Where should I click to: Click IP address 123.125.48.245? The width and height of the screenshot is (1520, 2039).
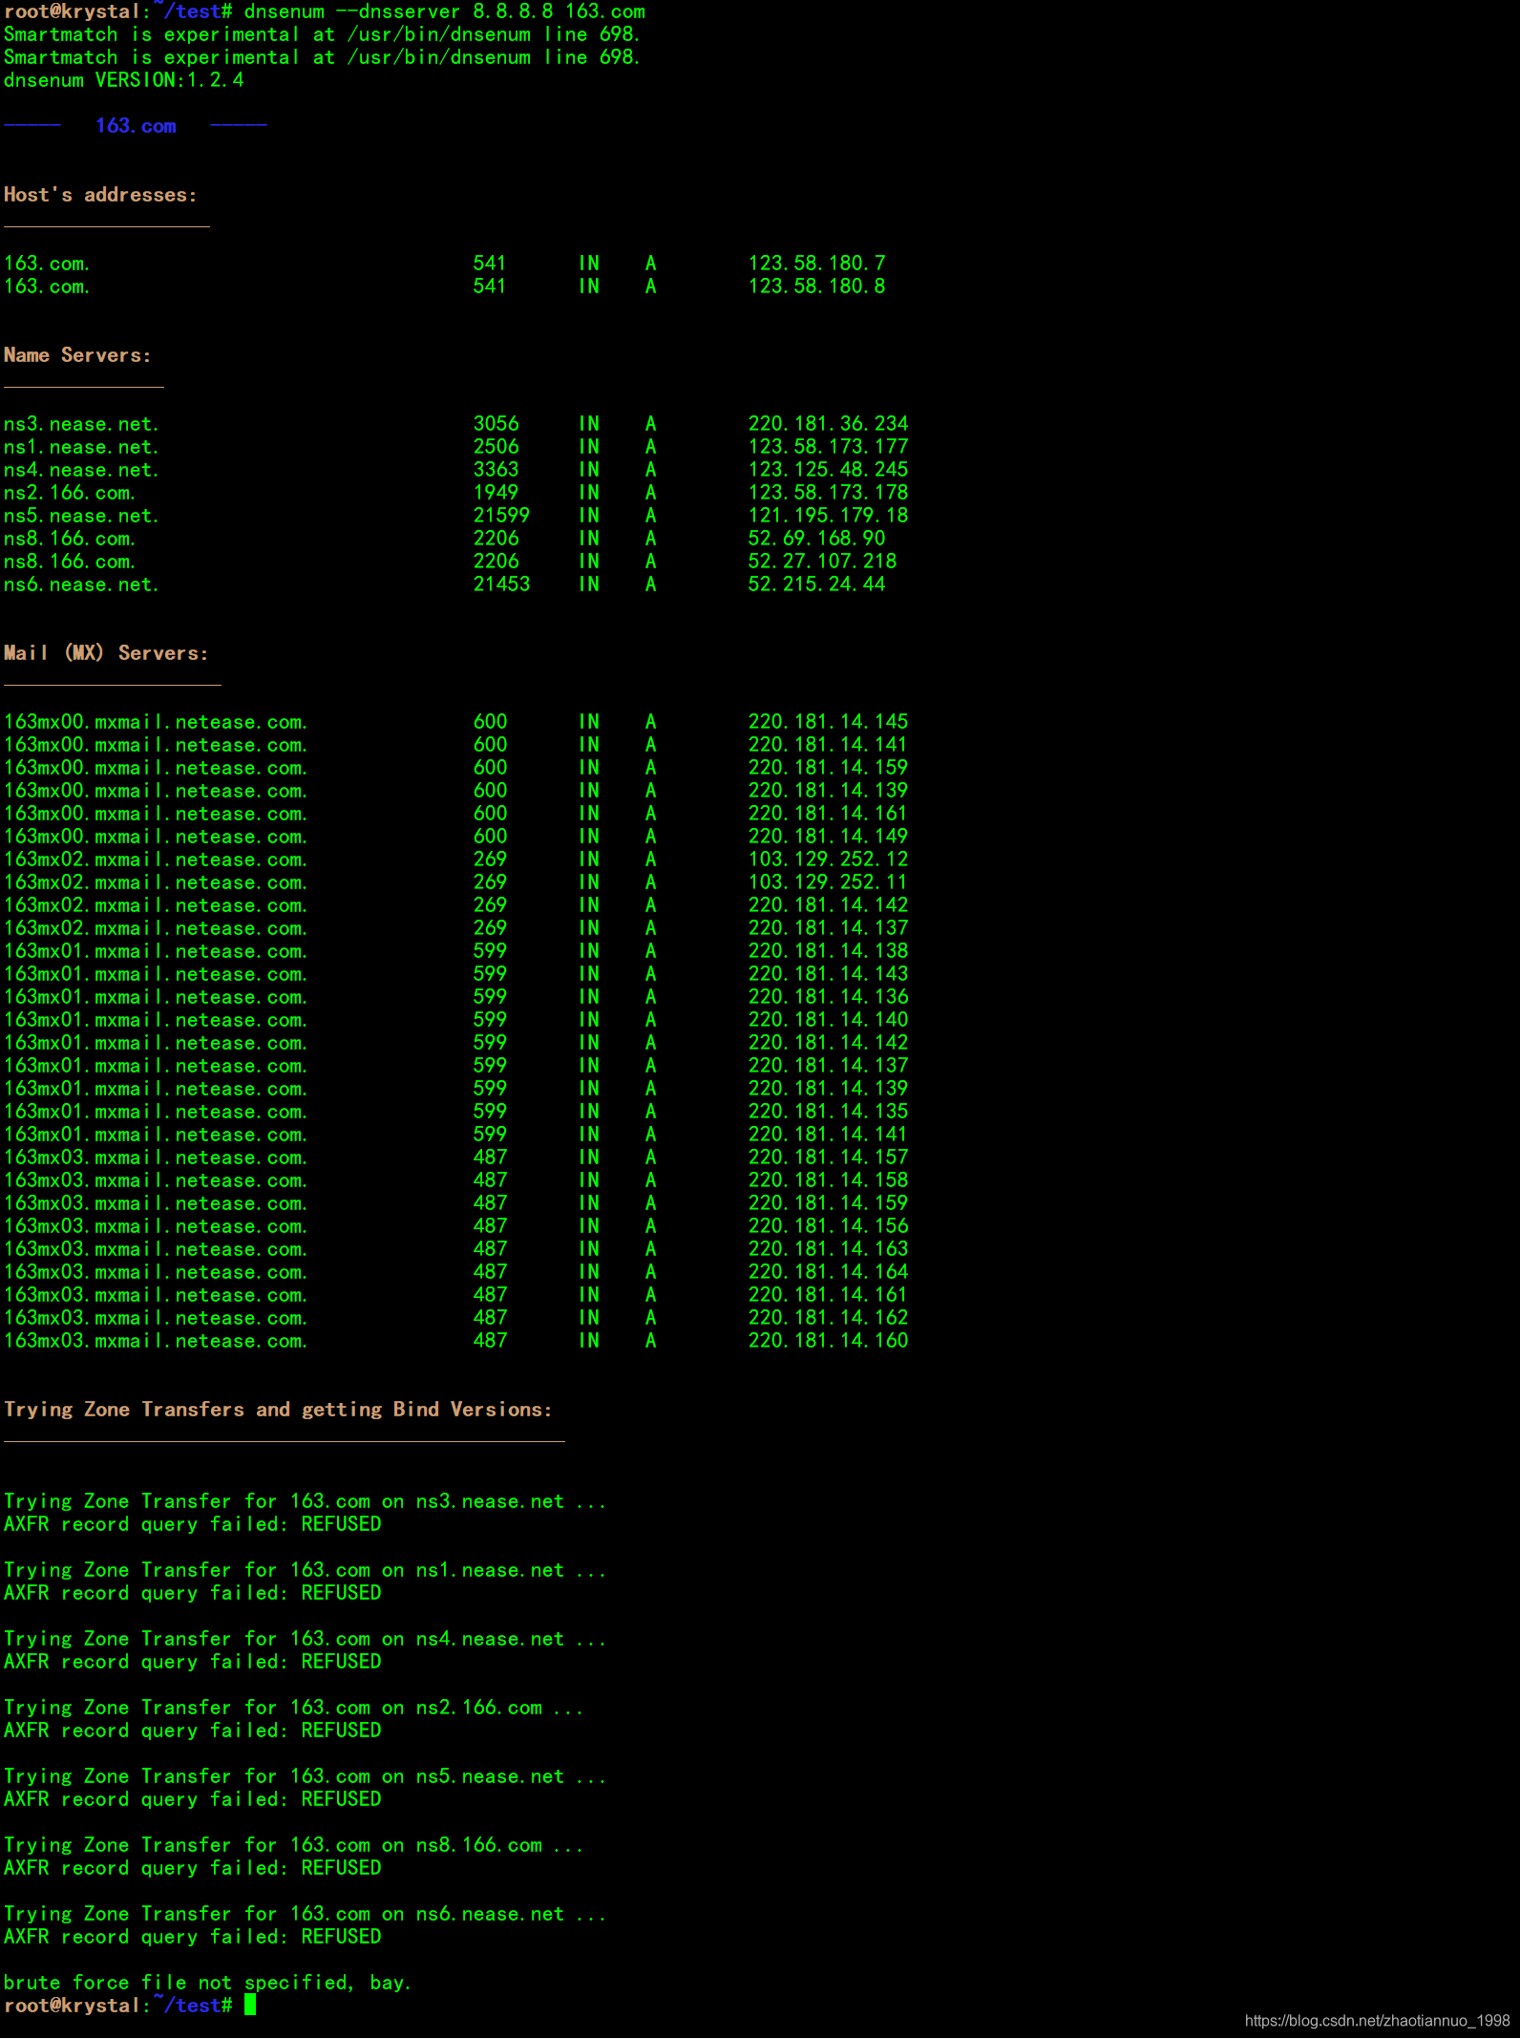[828, 470]
